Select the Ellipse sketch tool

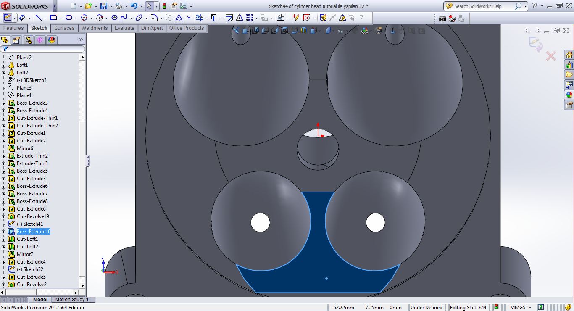click(x=139, y=18)
